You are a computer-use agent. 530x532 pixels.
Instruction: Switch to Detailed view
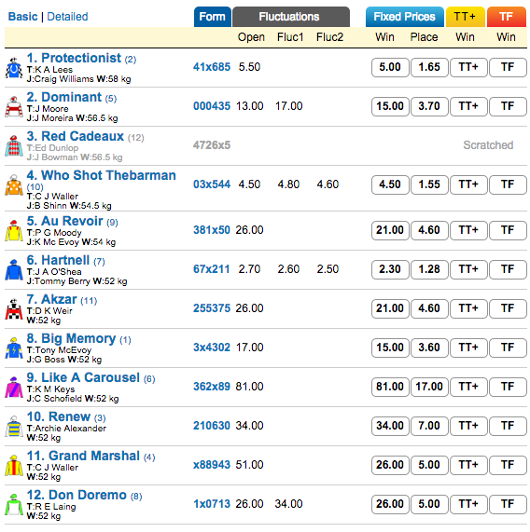coord(67,17)
